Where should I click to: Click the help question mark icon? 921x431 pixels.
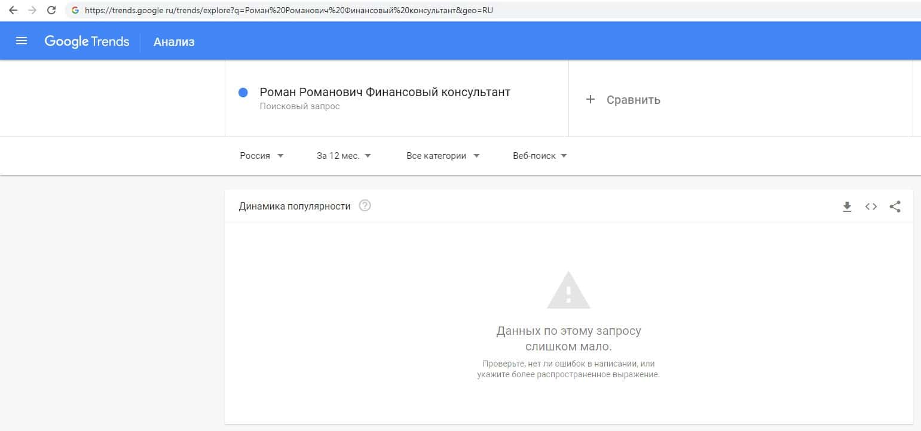365,206
